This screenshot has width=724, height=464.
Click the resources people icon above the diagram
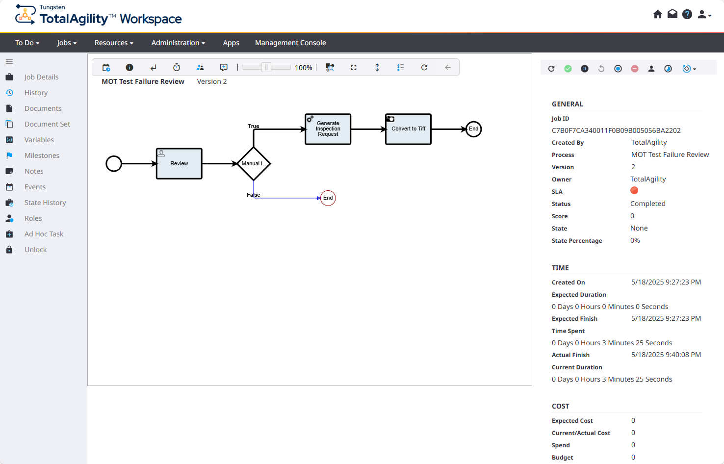pos(200,67)
